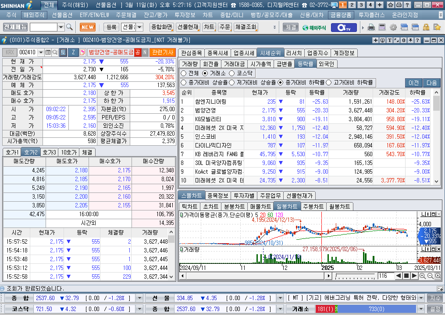
Task: Click the 다음 next-page button
Action: pos(432,83)
